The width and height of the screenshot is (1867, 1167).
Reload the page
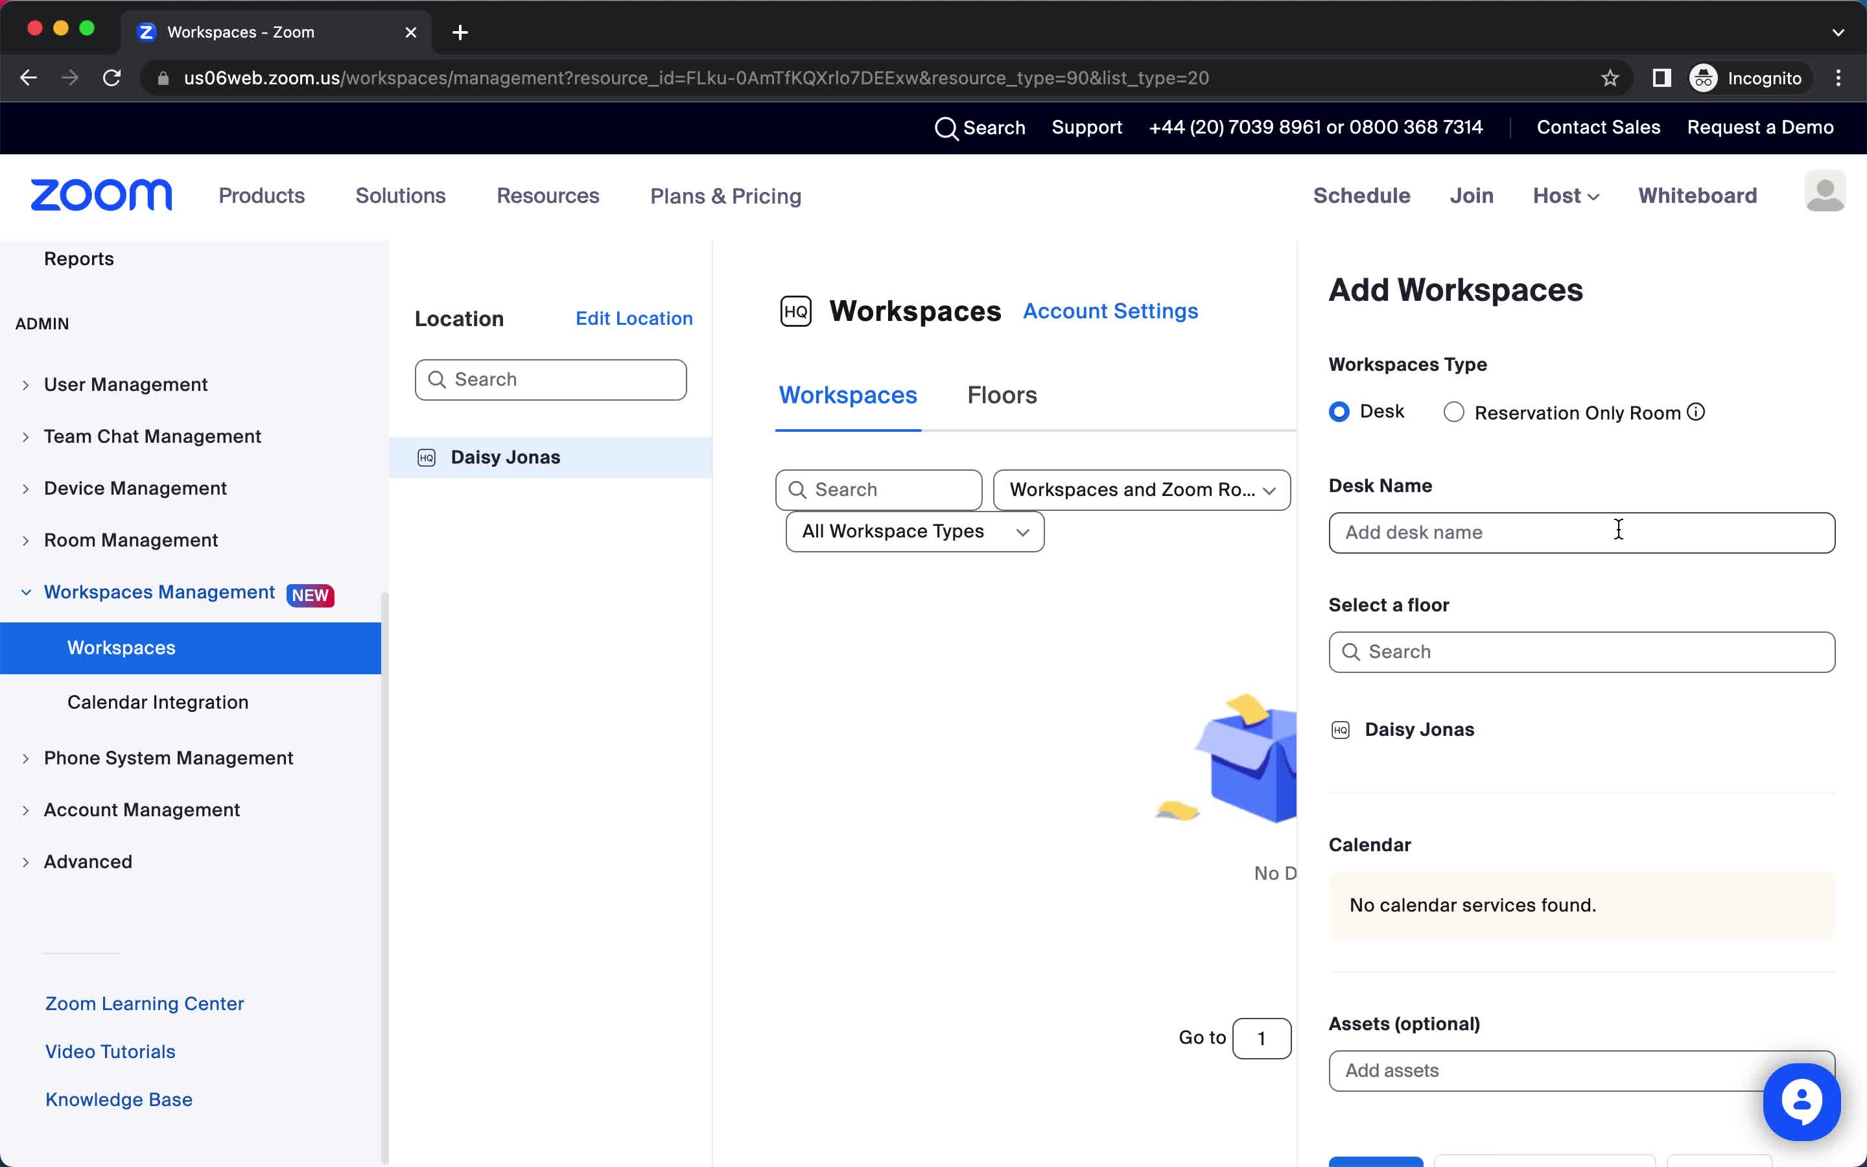point(112,78)
